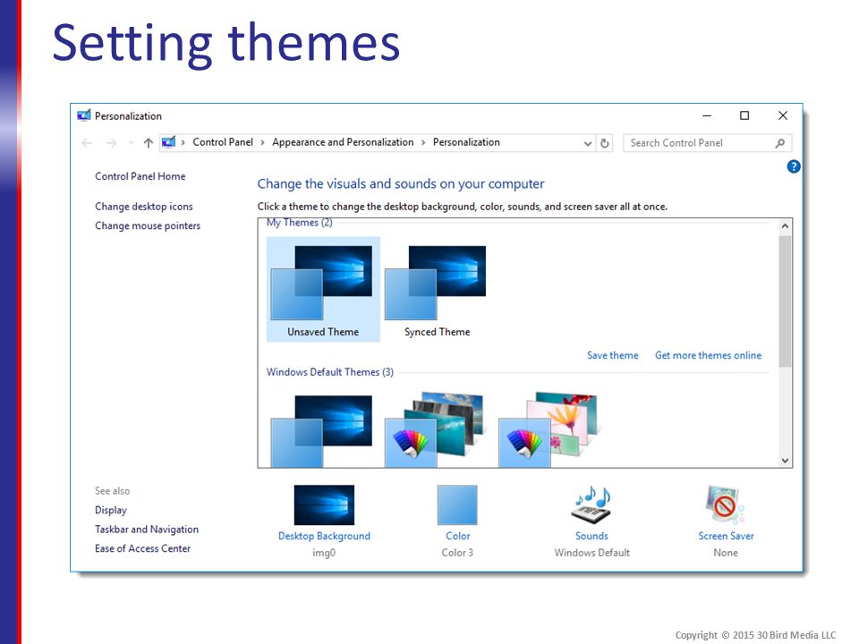The width and height of the screenshot is (859, 644).
Task: Select the flowers default theme
Action: pyautogui.click(x=549, y=431)
